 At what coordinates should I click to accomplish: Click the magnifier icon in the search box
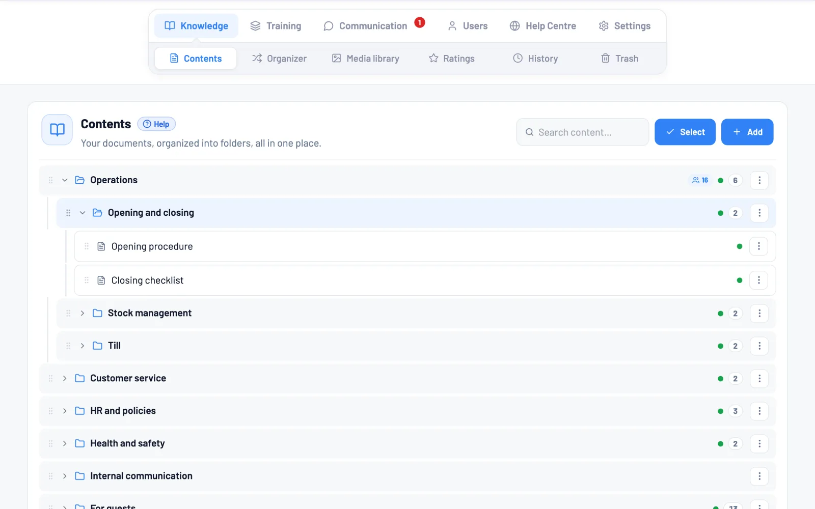(x=529, y=132)
